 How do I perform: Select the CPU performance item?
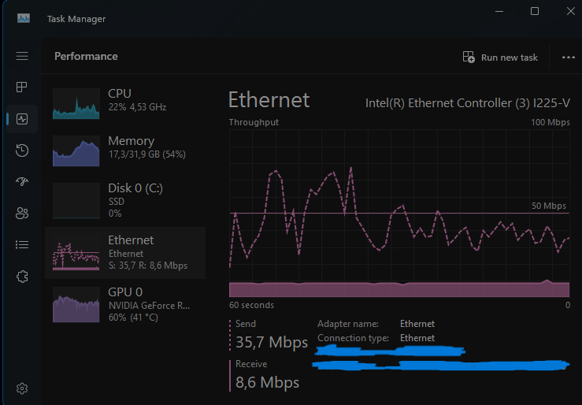pos(125,103)
